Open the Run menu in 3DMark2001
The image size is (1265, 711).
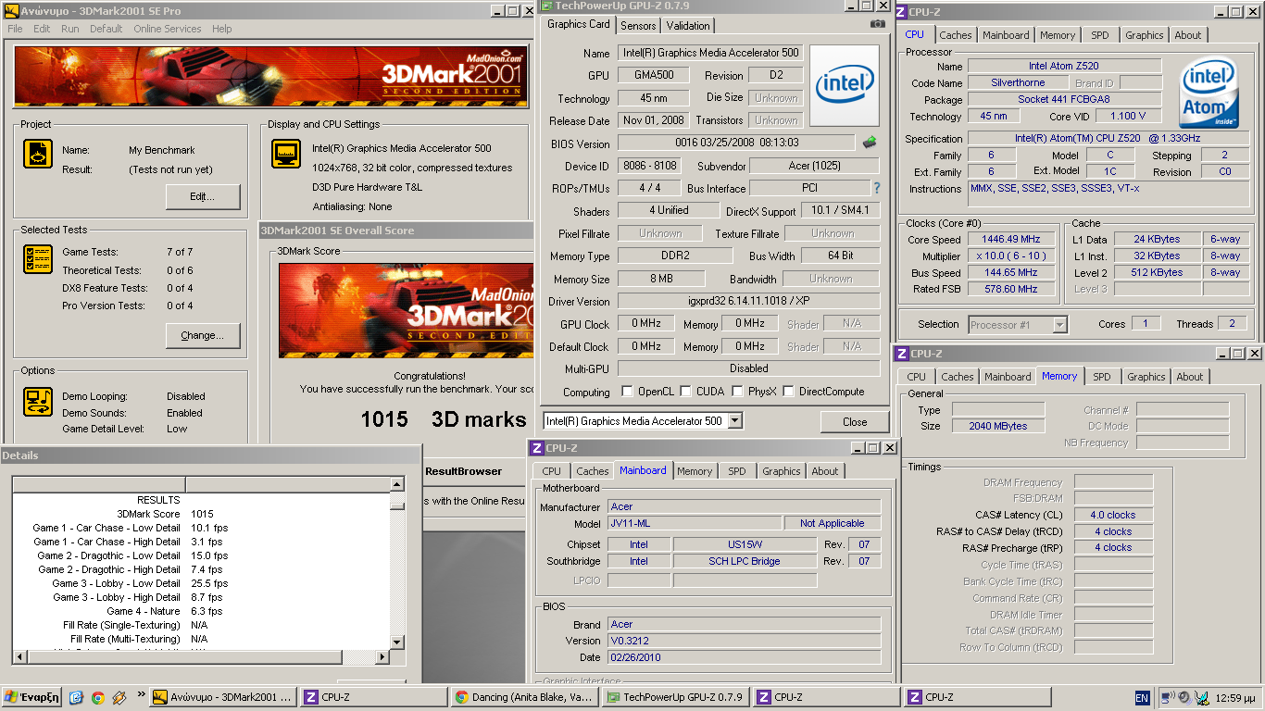pyautogui.click(x=70, y=29)
